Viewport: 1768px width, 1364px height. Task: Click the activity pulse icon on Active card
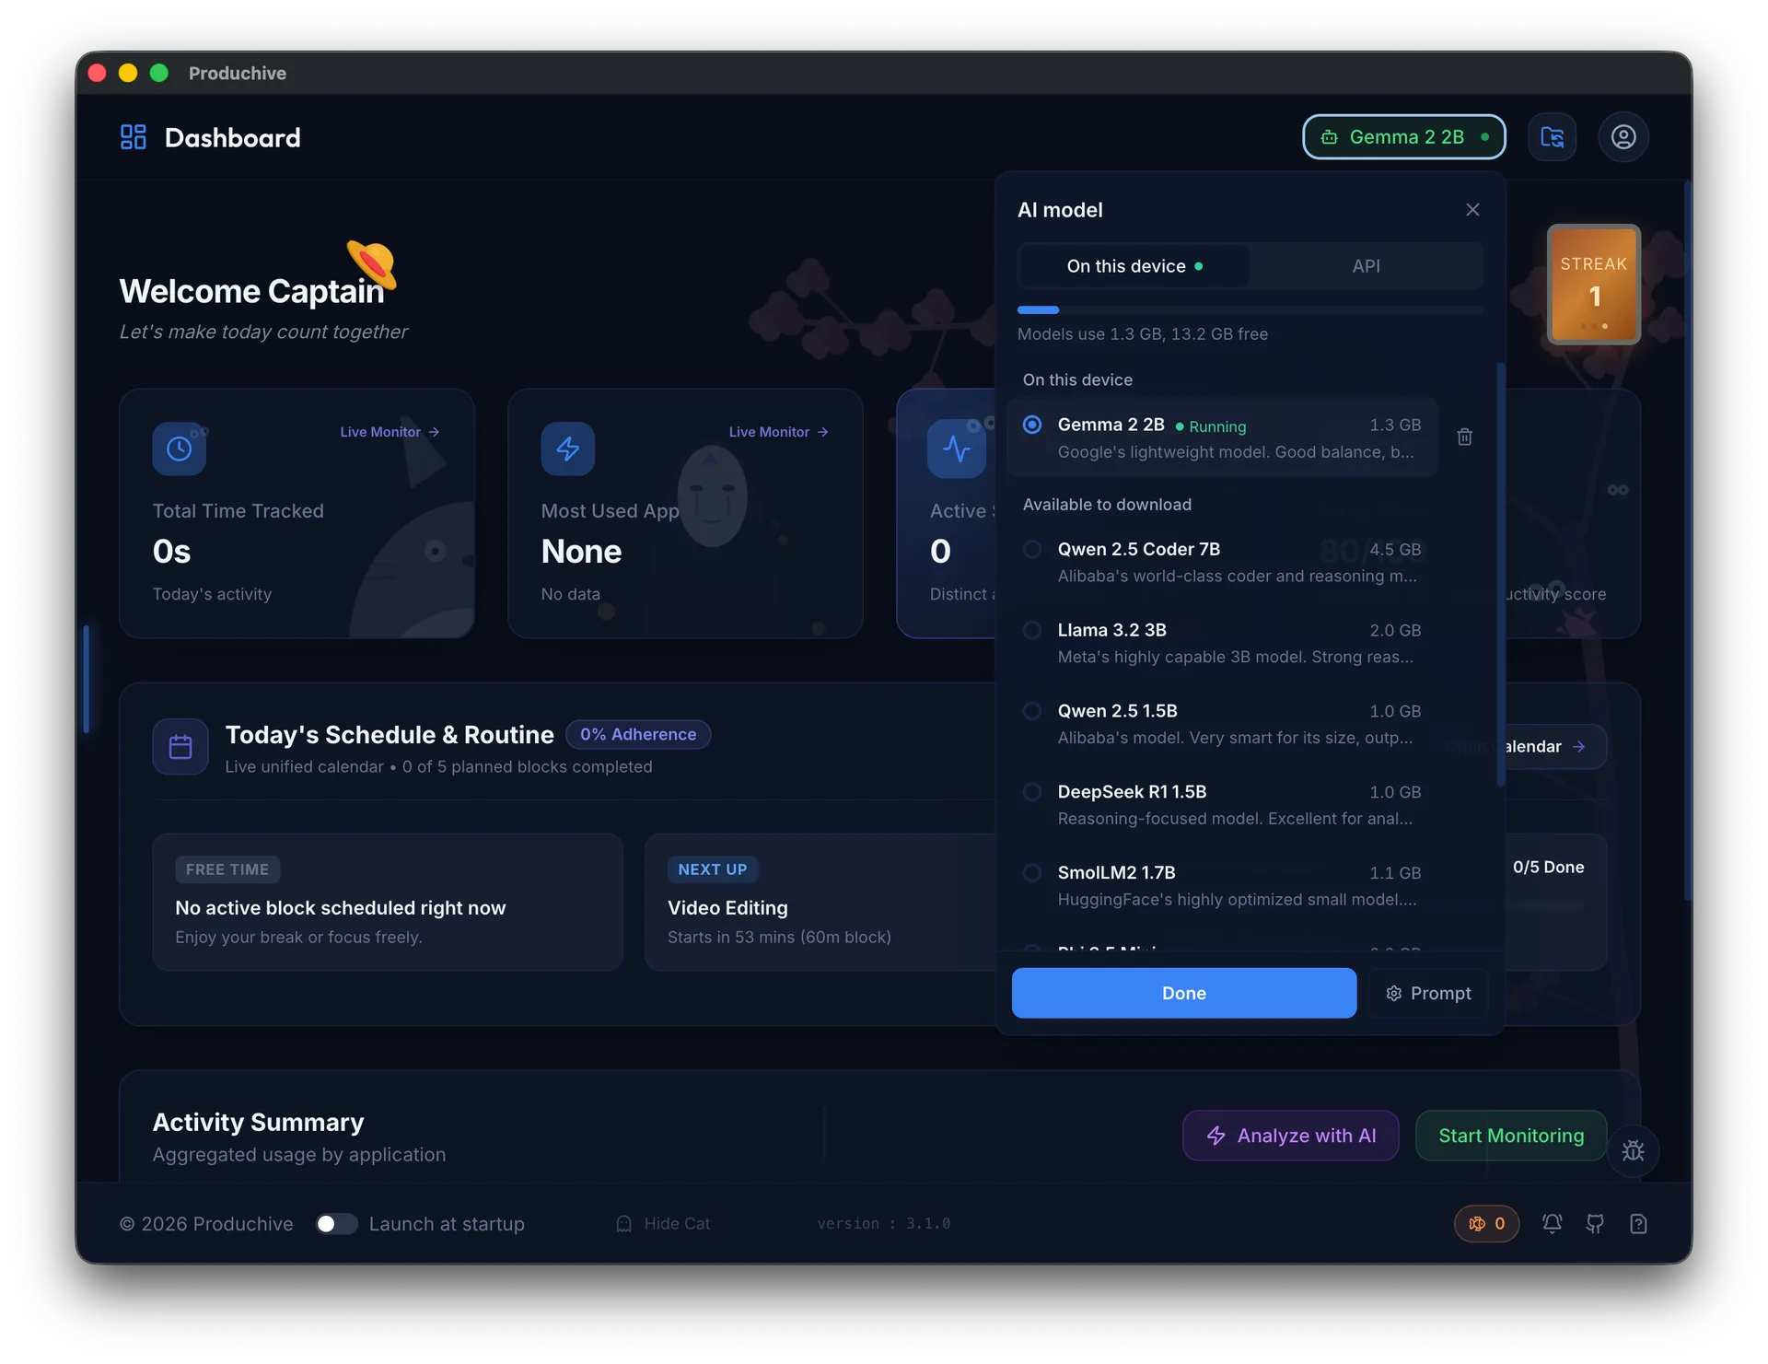coord(956,449)
